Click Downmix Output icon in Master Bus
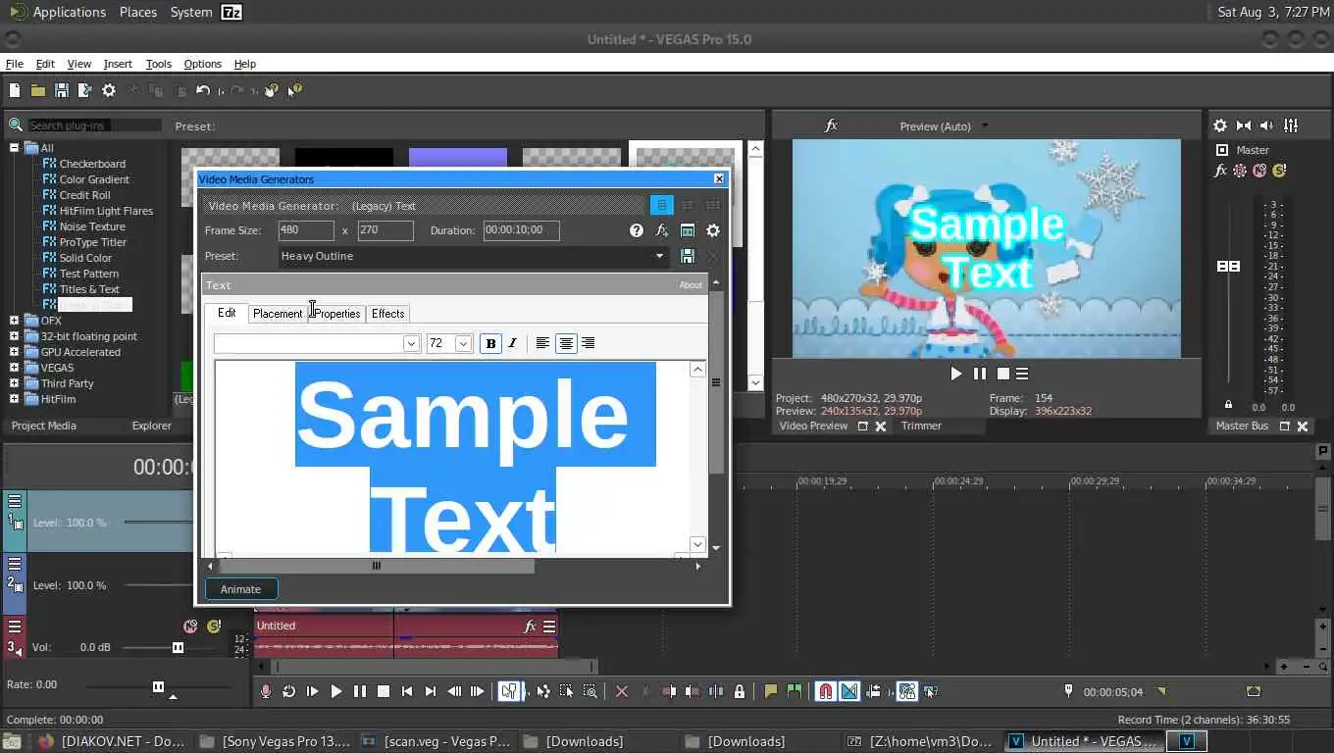 coord(1244,125)
